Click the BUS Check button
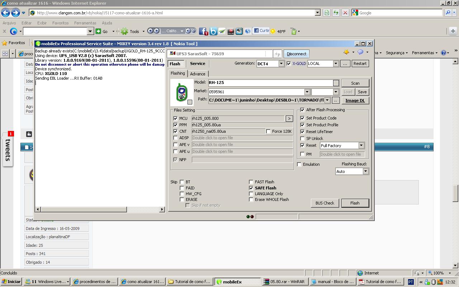The height and width of the screenshot is (287, 459). (325, 203)
